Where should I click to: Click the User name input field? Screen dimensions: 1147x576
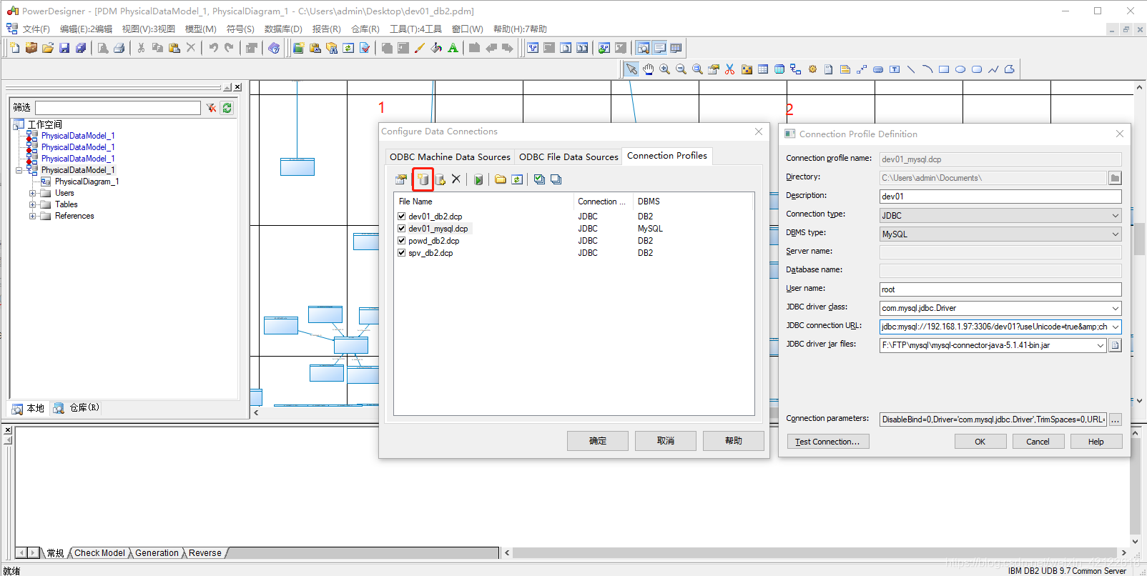coord(1000,289)
